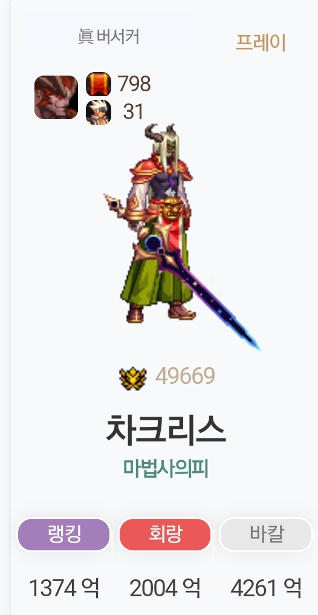The height and width of the screenshot is (615, 318).
Task: Click the white-haired character icon
Action: pyautogui.click(x=99, y=112)
